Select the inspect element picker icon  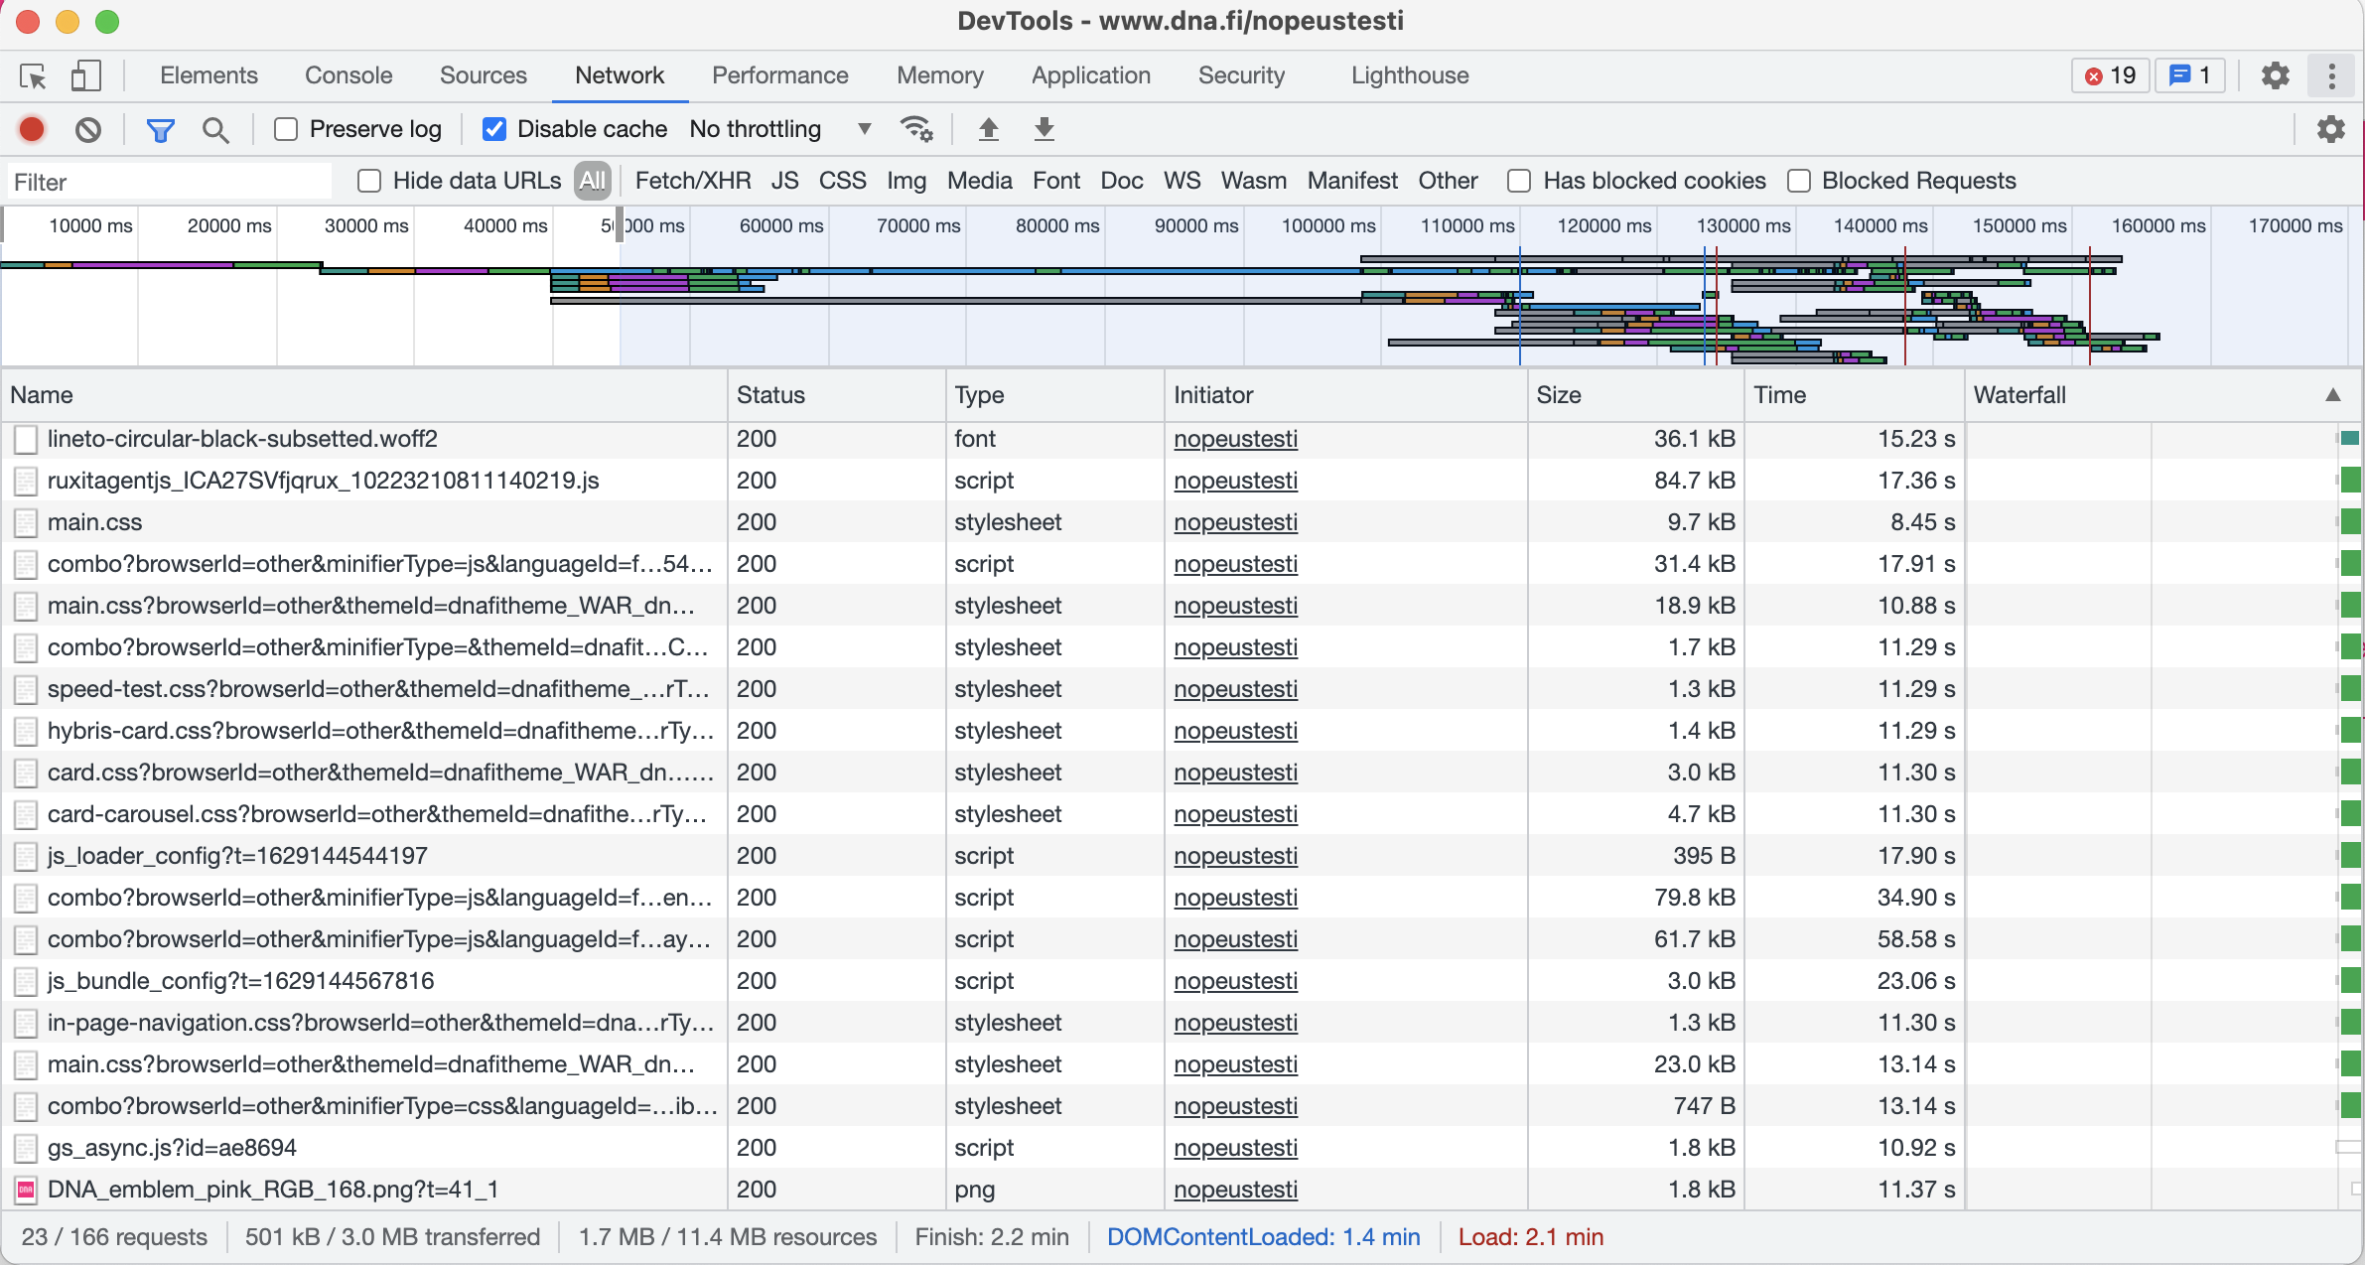[33, 76]
